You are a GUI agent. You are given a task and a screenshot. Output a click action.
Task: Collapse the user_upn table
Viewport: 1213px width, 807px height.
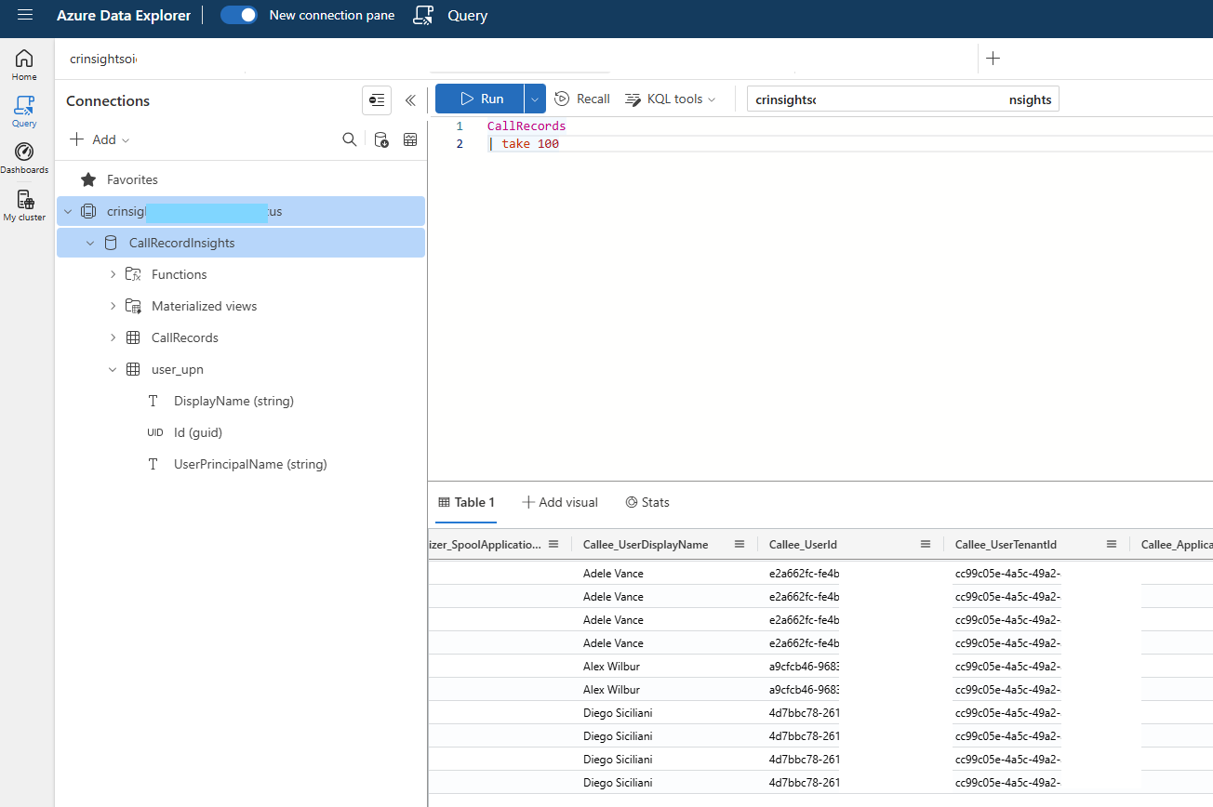point(113,369)
